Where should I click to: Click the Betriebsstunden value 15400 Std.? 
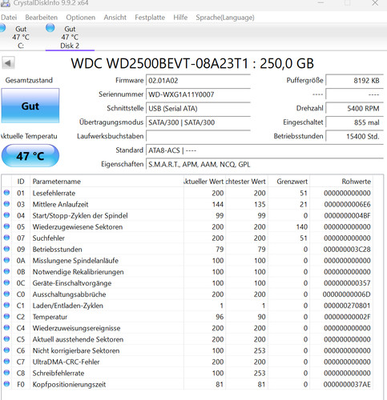(x=354, y=136)
